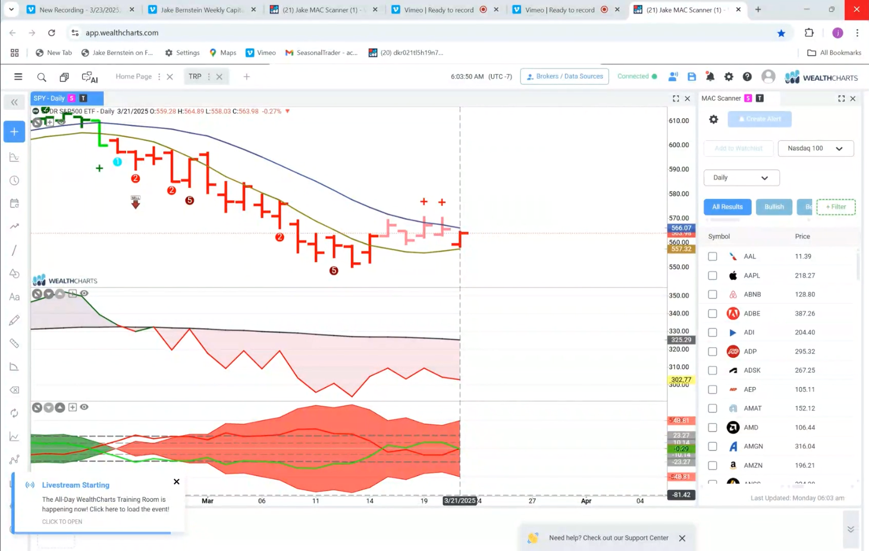Image resolution: width=869 pixels, height=551 pixels.
Task: Tick the AAL row checkbox
Action: click(713, 257)
